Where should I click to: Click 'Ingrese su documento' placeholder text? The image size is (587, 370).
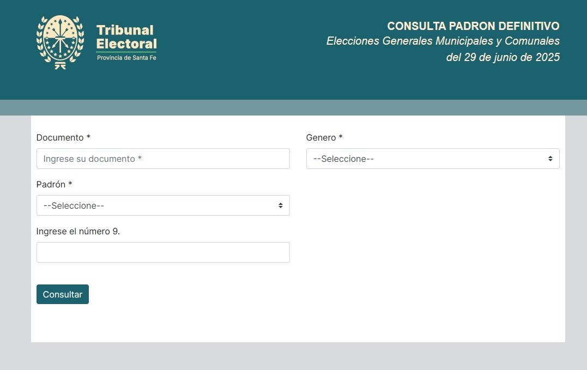[x=93, y=159]
